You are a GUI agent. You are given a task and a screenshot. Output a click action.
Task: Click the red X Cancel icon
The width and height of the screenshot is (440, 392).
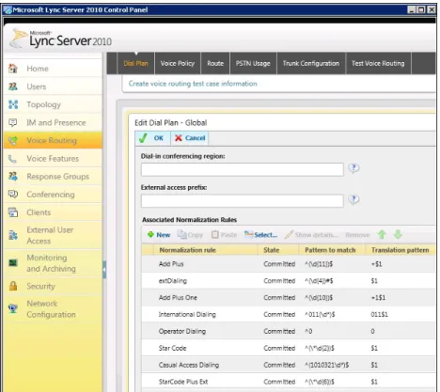[179, 138]
